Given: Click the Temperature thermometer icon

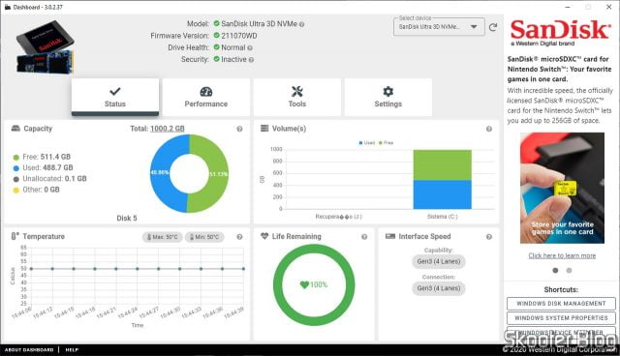Looking at the screenshot, I should (15, 236).
